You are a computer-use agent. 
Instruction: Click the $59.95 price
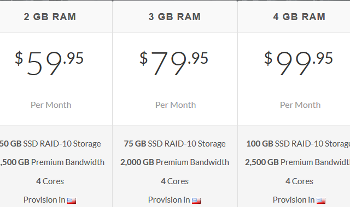49,63
